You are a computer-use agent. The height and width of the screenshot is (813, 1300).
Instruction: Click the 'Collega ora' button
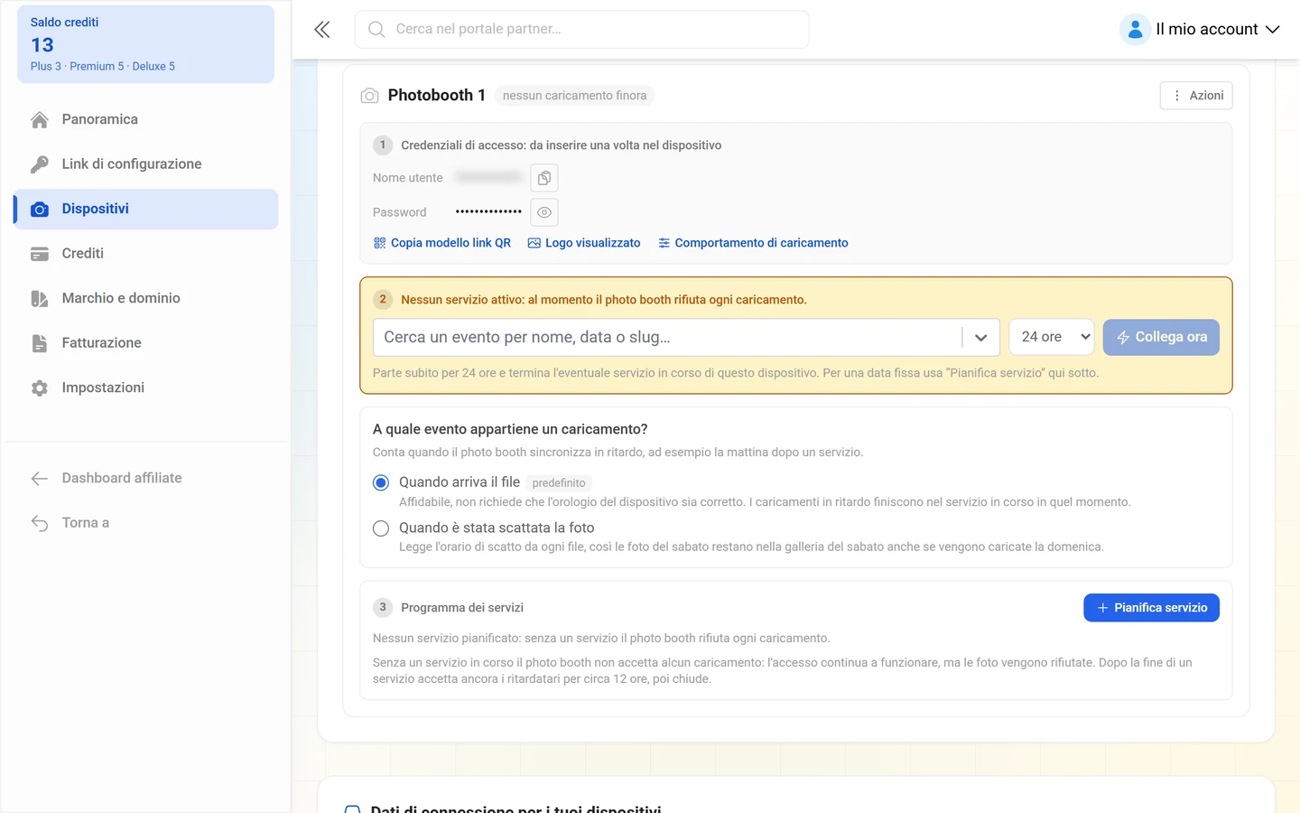[x=1161, y=337]
